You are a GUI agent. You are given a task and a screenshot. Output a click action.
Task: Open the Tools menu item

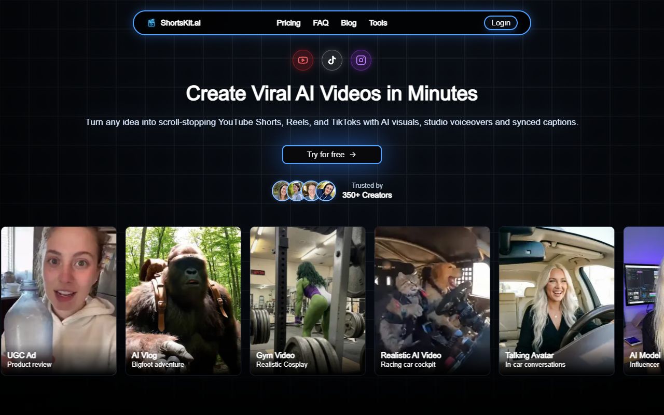pyautogui.click(x=378, y=23)
